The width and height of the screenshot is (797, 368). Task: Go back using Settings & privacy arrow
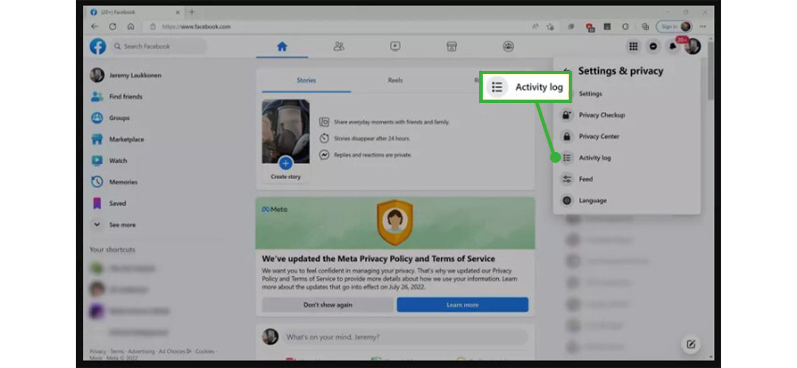(566, 71)
